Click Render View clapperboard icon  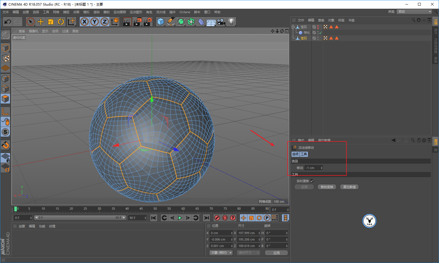[127, 22]
